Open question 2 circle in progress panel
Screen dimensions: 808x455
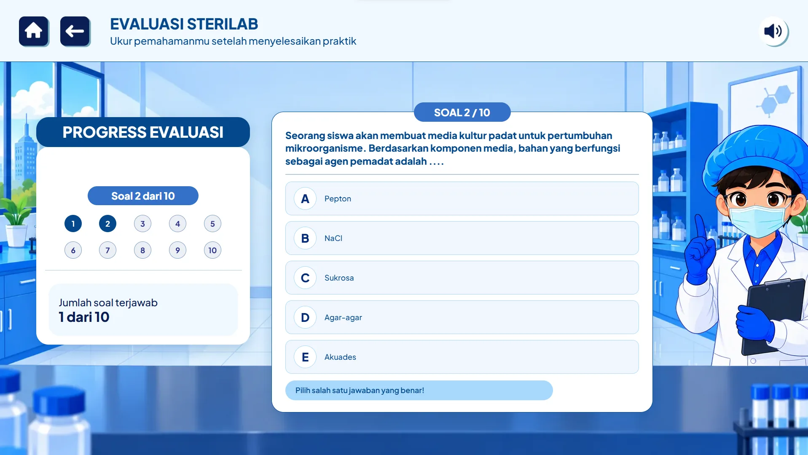[x=107, y=224]
